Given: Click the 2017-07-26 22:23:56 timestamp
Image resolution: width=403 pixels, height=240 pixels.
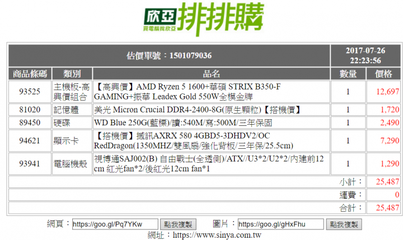Looking at the screenshot, I should coord(365,55).
